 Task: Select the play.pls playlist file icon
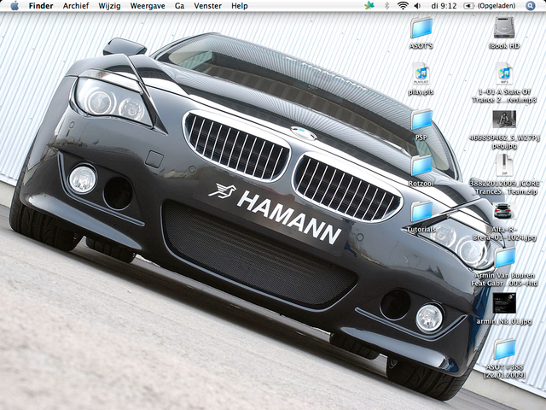pyautogui.click(x=421, y=73)
